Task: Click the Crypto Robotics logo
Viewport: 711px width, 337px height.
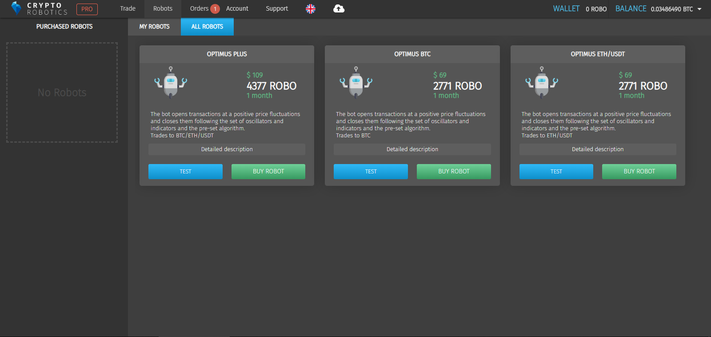Action: click(x=39, y=8)
